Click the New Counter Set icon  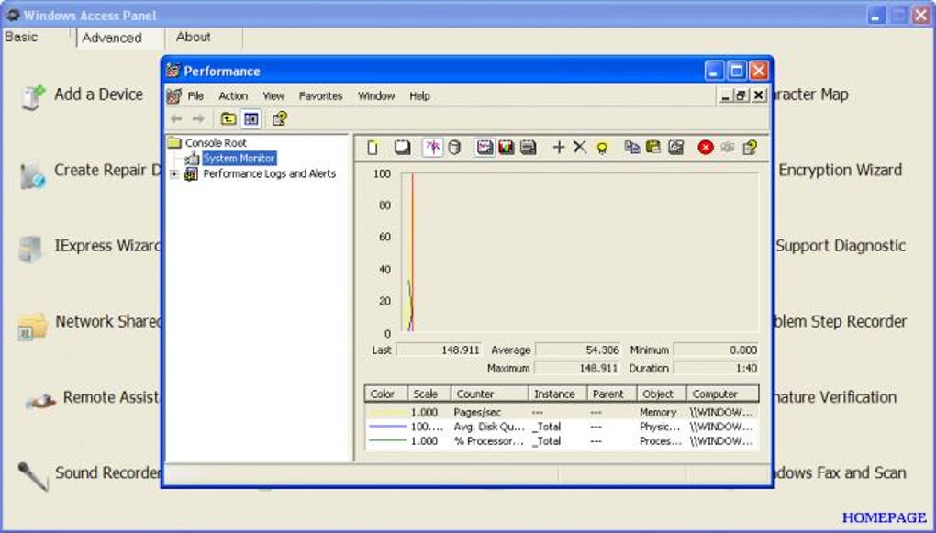373,148
